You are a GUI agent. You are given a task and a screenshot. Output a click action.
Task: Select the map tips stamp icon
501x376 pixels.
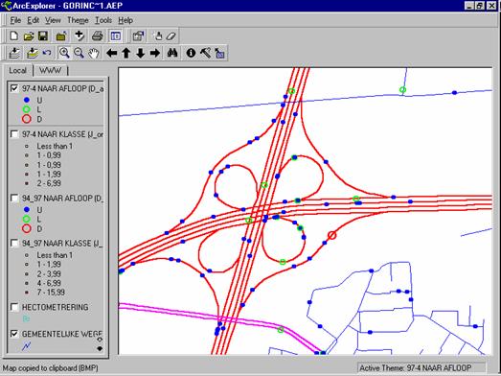(x=157, y=35)
